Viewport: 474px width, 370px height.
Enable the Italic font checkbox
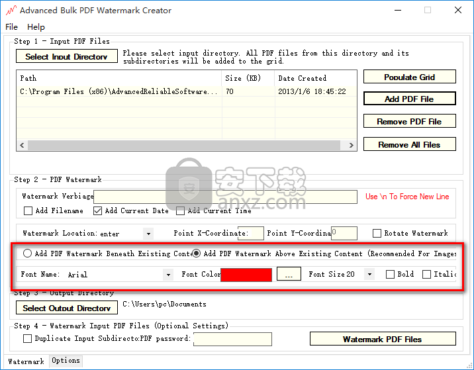426,274
